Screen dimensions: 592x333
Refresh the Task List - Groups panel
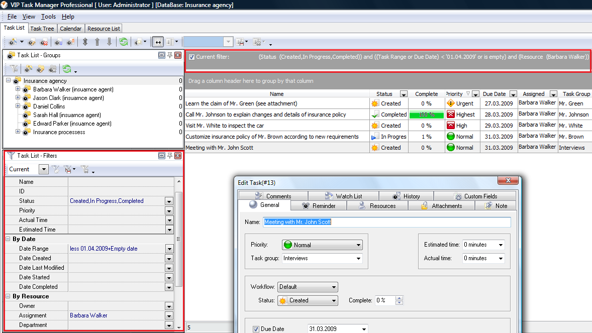[67, 69]
